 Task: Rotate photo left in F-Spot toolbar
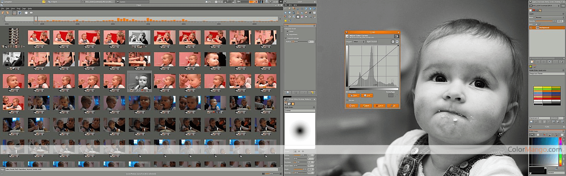[3, 13]
